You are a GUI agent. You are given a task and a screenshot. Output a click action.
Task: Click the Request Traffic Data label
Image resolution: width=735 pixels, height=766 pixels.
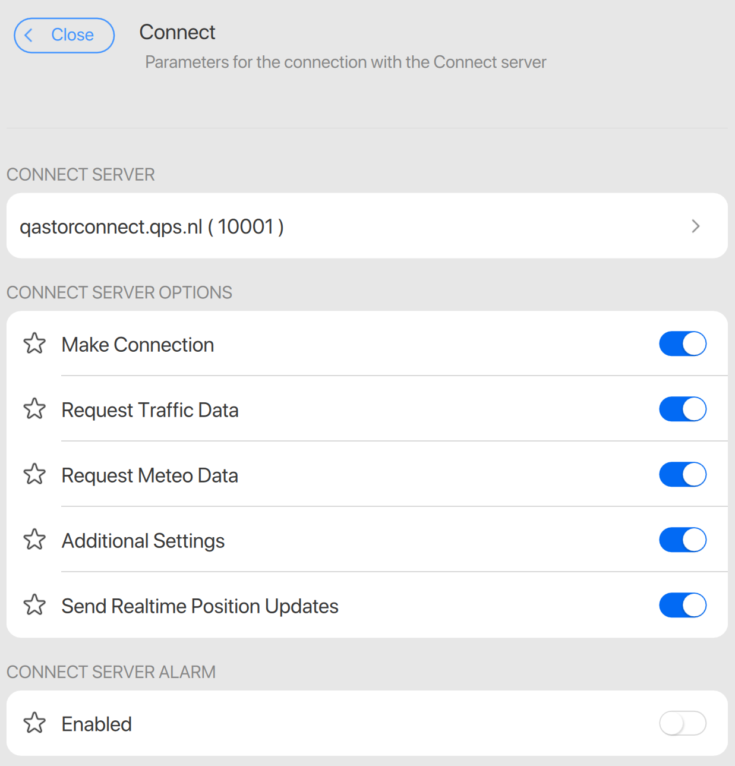coord(150,410)
